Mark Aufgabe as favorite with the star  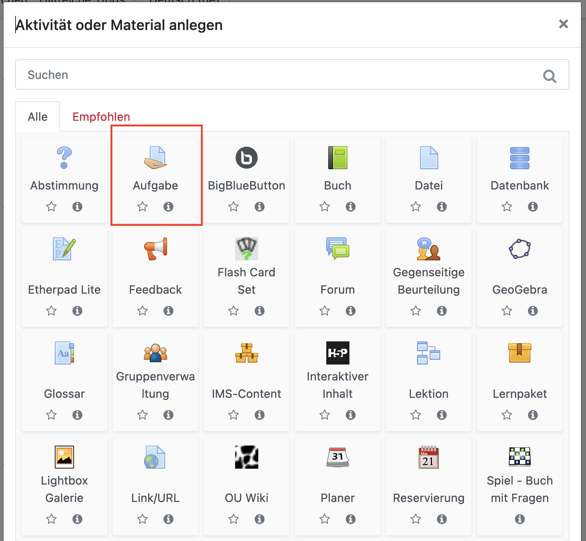[143, 207]
